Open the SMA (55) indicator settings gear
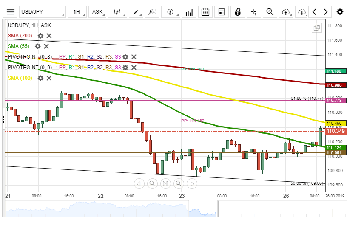Viewport: 347px width, 225px height. click(38, 46)
